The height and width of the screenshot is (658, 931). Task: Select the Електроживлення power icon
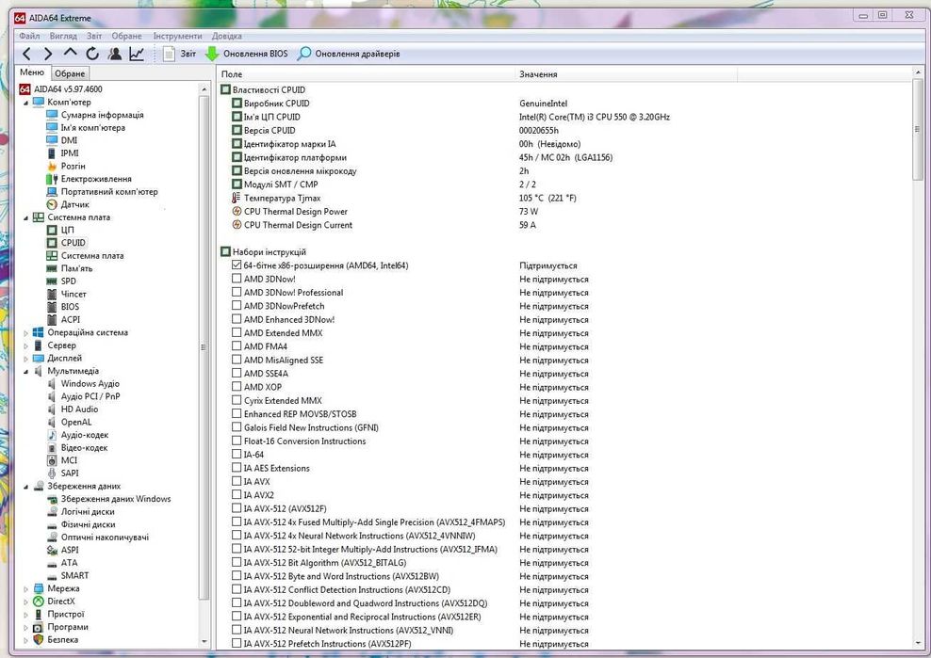(x=52, y=179)
